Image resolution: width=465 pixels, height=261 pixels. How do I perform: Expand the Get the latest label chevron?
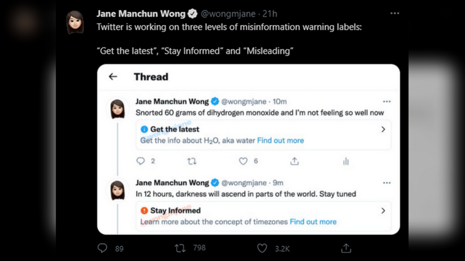click(x=383, y=129)
